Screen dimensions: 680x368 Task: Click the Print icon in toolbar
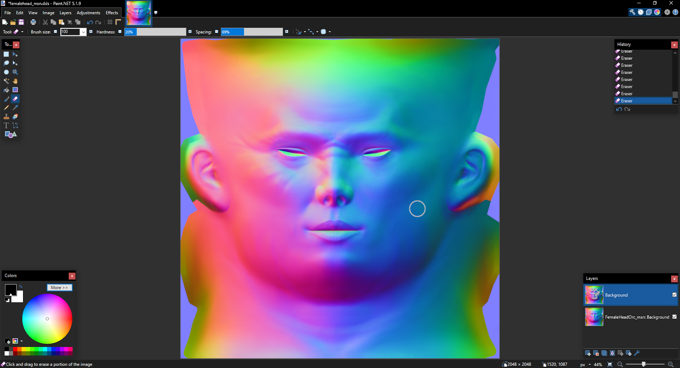click(33, 22)
